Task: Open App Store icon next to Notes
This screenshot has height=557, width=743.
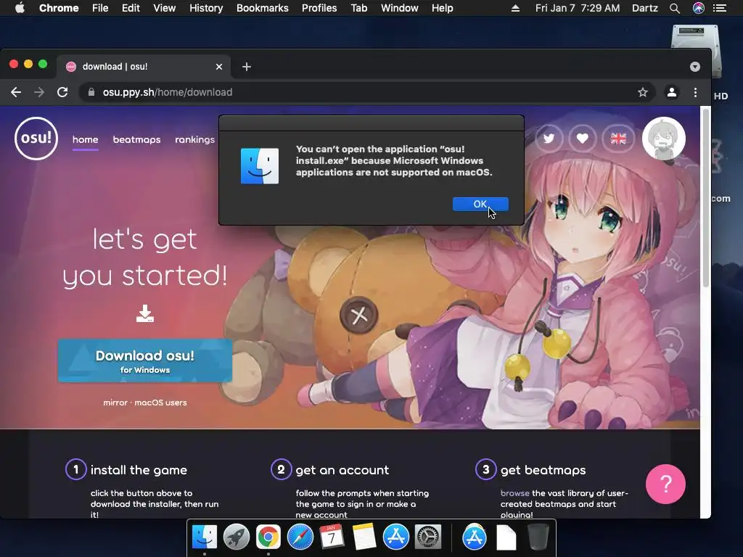Action: 395,537
